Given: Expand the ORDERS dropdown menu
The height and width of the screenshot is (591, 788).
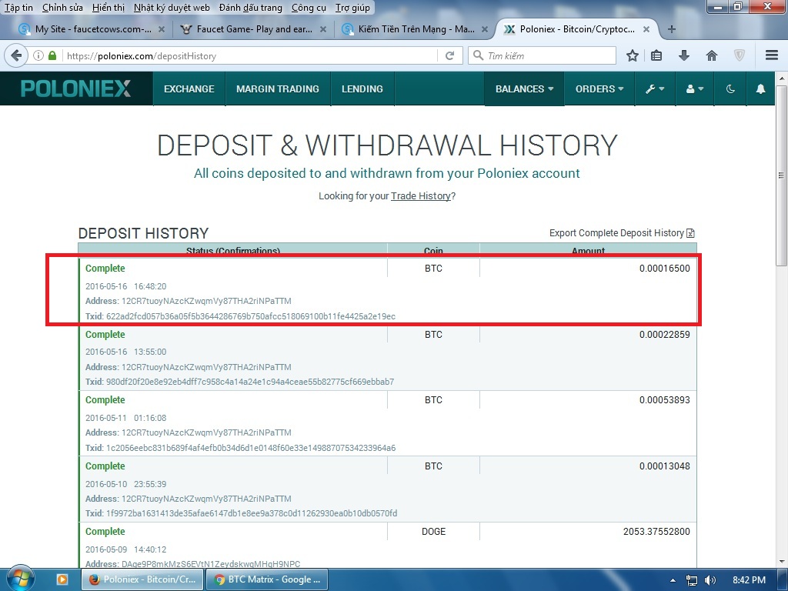Looking at the screenshot, I should click(599, 89).
